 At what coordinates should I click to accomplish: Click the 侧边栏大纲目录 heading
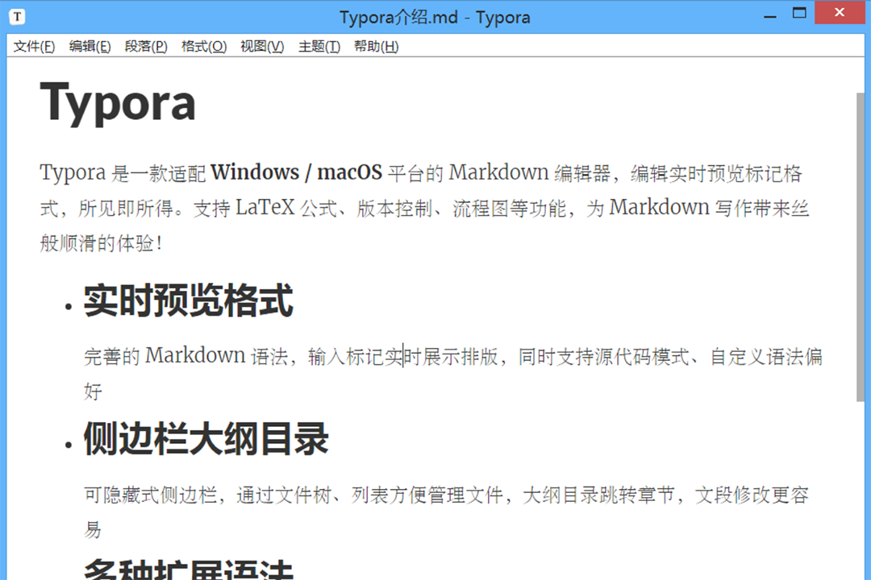pyautogui.click(x=206, y=438)
